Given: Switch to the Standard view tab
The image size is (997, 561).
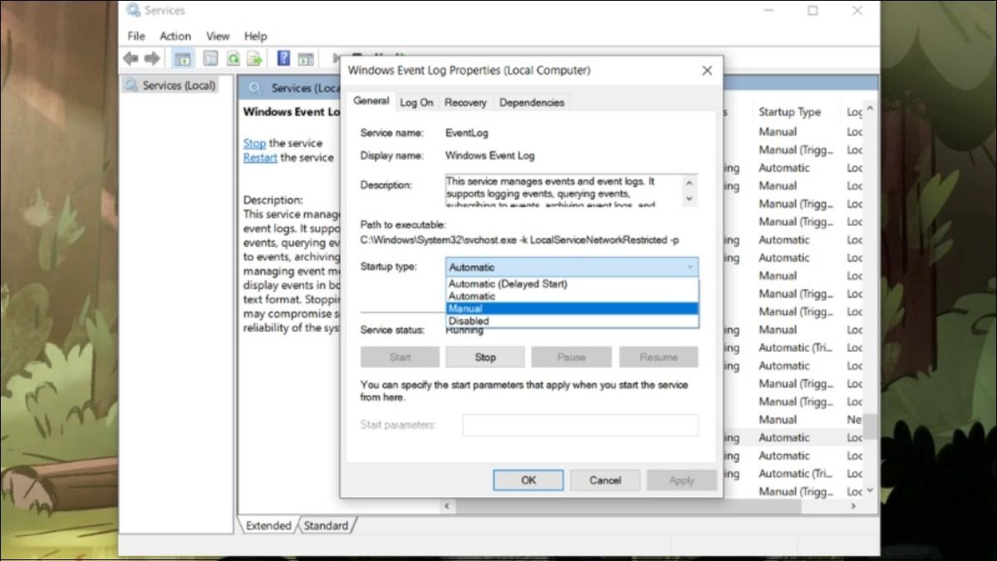Looking at the screenshot, I should [x=326, y=525].
